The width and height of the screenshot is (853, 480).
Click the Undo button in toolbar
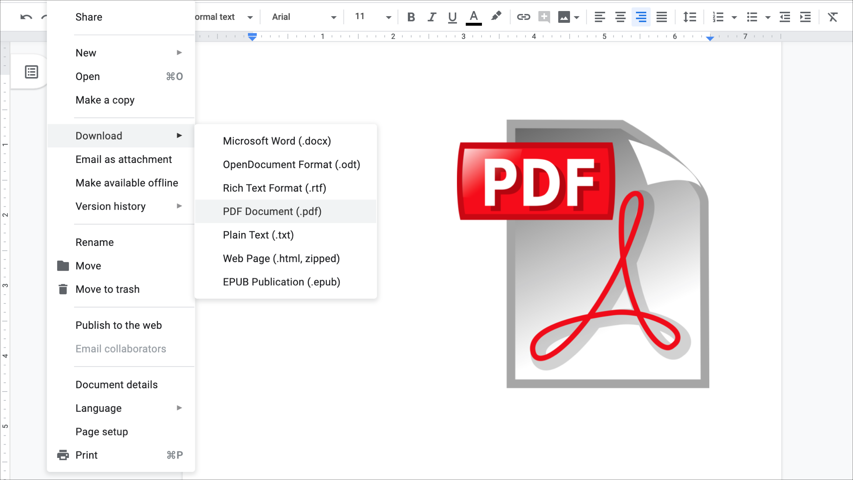27,17
